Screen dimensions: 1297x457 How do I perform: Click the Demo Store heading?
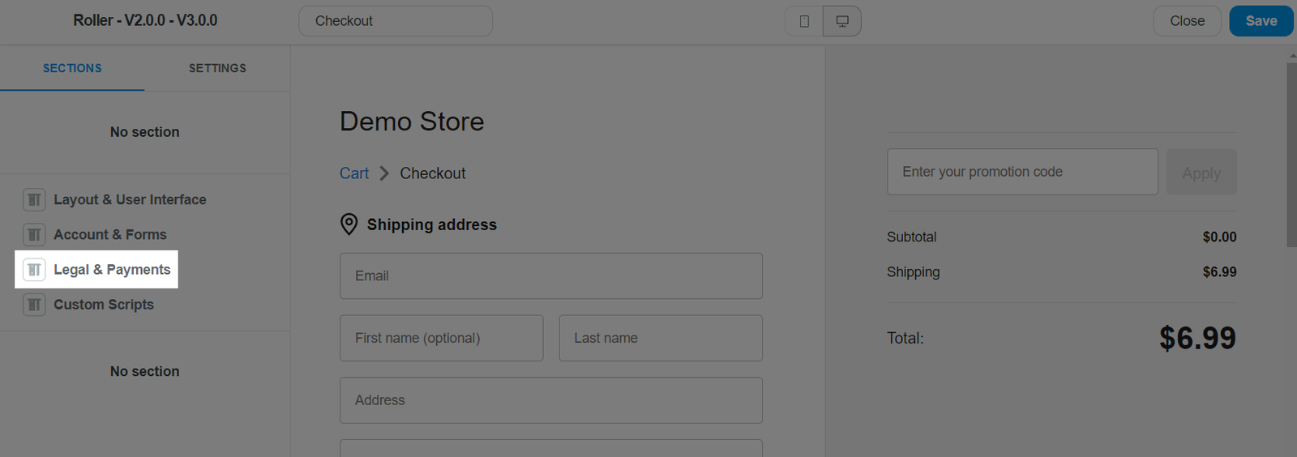click(x=412, y=122)
